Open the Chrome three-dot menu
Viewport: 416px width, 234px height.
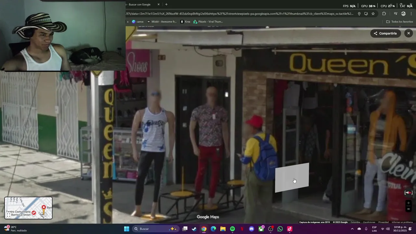(411, 14)
